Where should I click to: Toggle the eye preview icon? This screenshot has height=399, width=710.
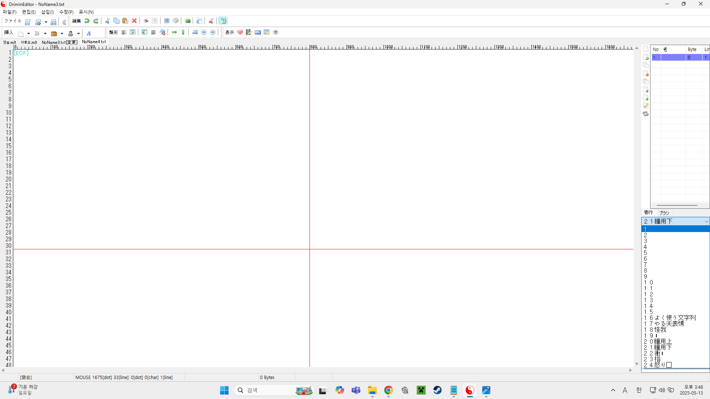[x=275, y=33]
